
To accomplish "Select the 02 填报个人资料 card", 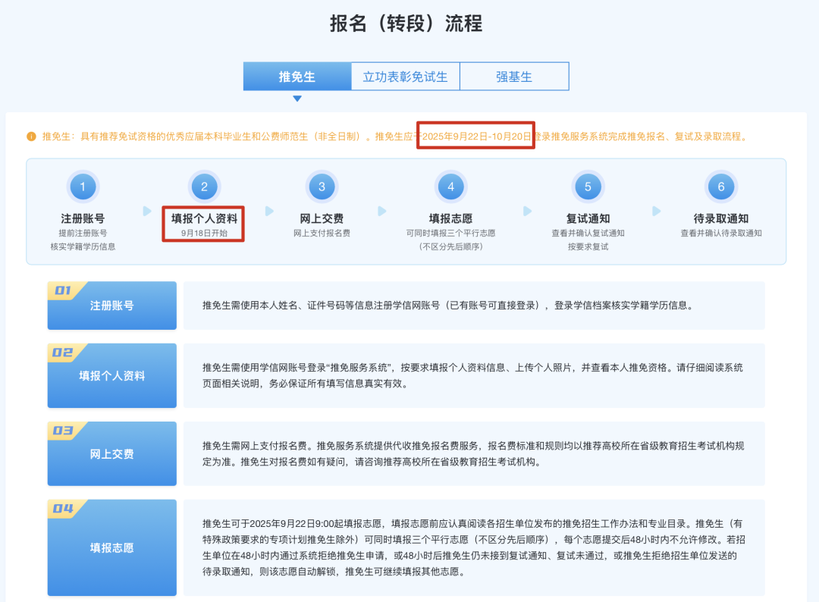I will tap(111, 375).
